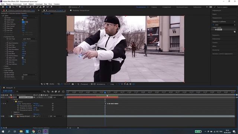Collapse the Customize Core group

(x=3, y=36)
